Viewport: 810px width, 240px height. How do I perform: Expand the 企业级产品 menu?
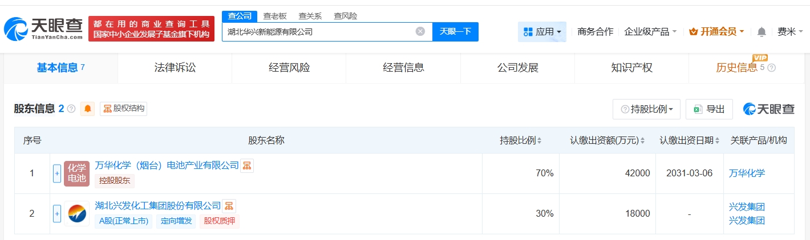tap(650, 32)
